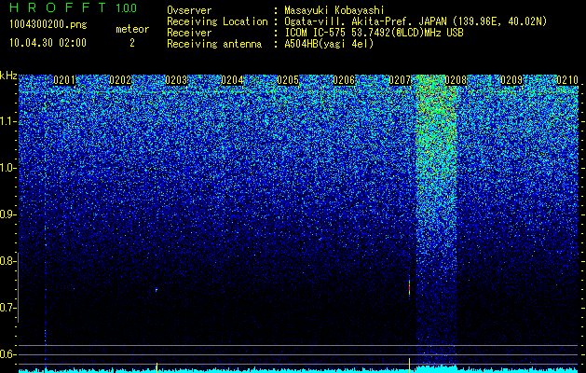Click the 0202 time marker
This screenshot has height=373, width=586.
[120, 80]
